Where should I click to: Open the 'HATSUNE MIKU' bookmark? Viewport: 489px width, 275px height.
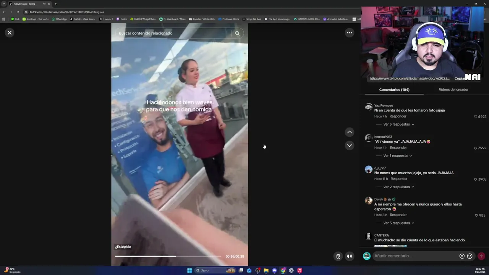[x=307, y=19]
